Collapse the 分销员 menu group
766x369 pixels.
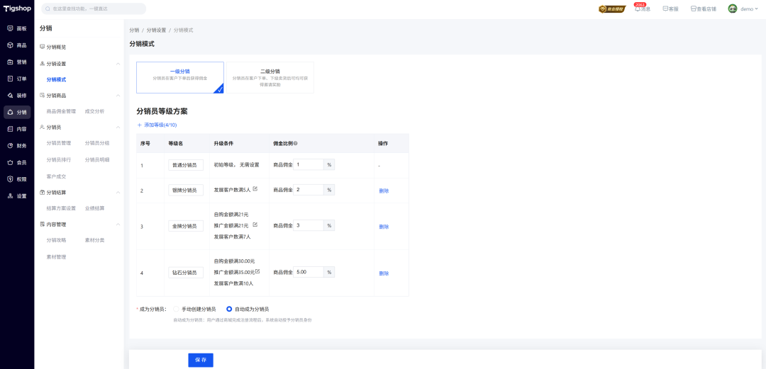118,127
